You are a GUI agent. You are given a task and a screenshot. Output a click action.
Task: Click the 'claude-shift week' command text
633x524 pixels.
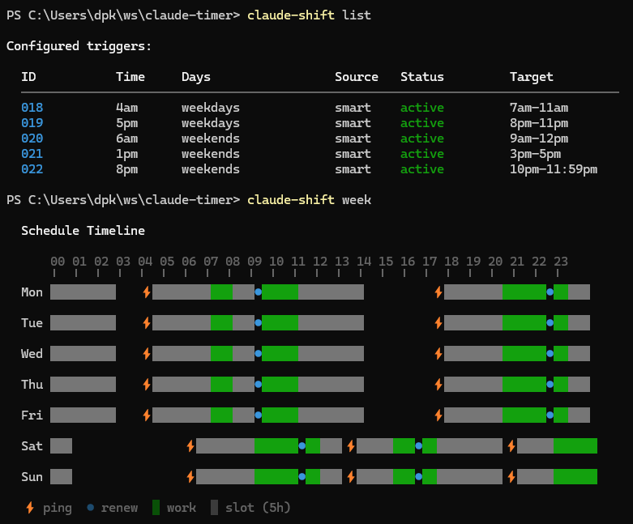(310, 200)
